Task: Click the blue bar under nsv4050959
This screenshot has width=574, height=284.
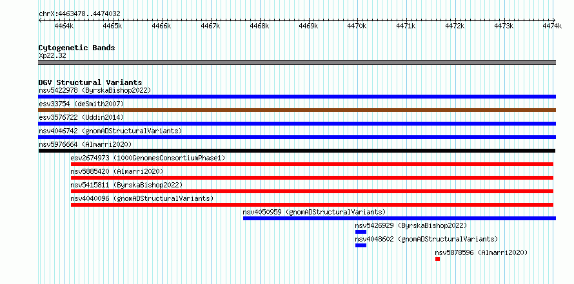Action: point(399,218)
